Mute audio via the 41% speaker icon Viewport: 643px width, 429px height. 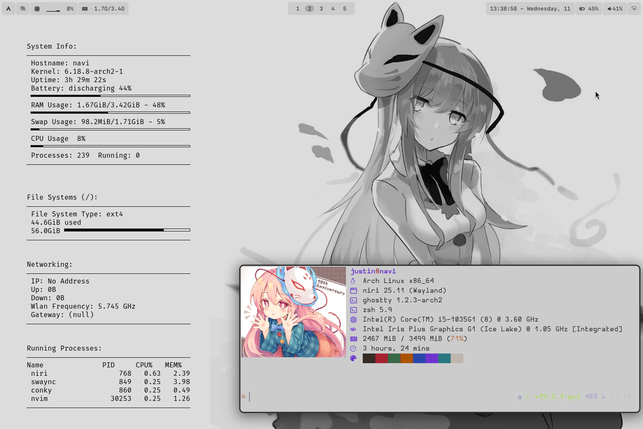click(609, 9)
